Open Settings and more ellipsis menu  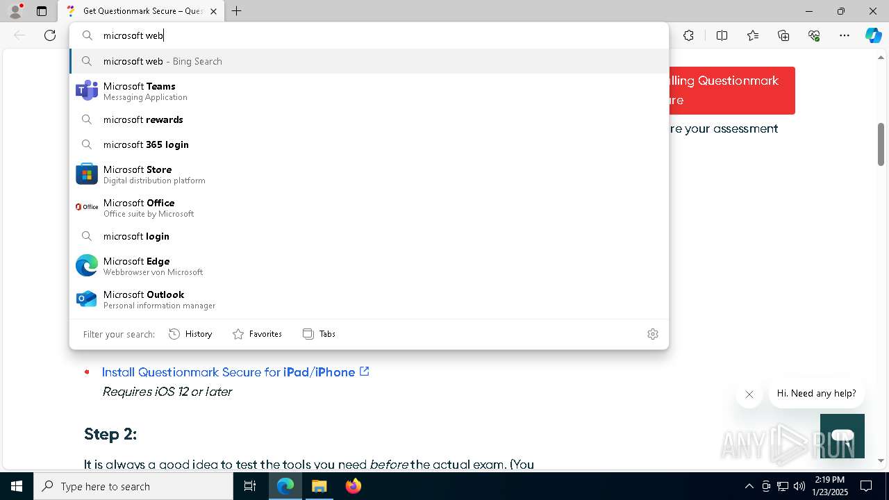click(845, 35)
